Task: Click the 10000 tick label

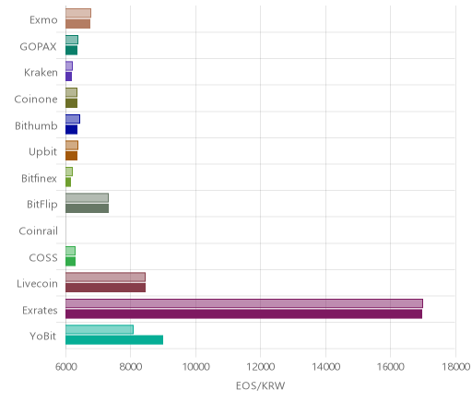Action: click(x=196, y=367)
